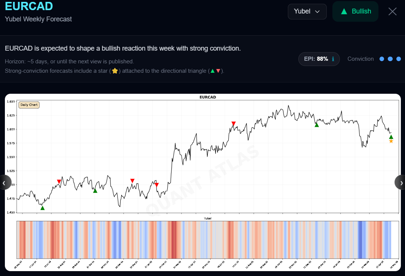This screenshot has height=276, width=405.
Task: Click the bullish triangle icon inside Bullish badge
Action: pyautogui.click(x=344, y=11)
